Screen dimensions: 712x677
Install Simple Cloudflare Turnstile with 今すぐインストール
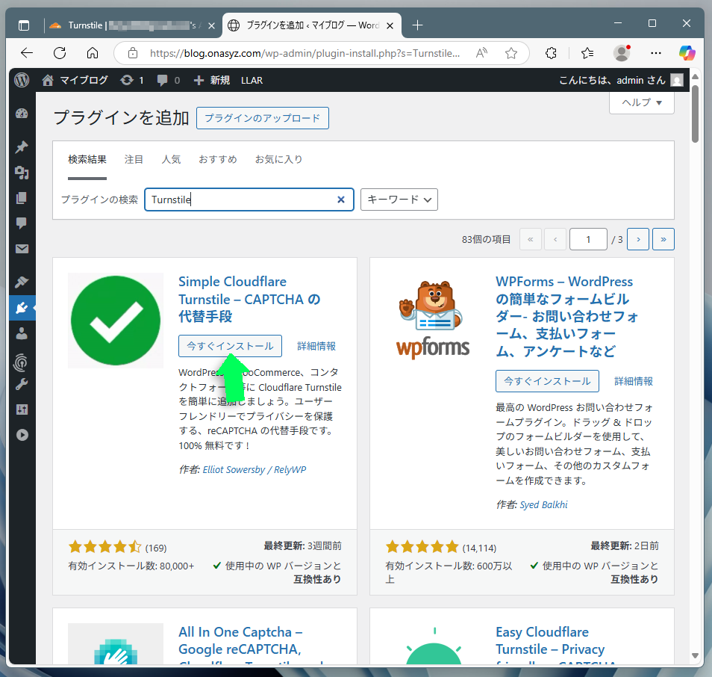click(230, 346)
